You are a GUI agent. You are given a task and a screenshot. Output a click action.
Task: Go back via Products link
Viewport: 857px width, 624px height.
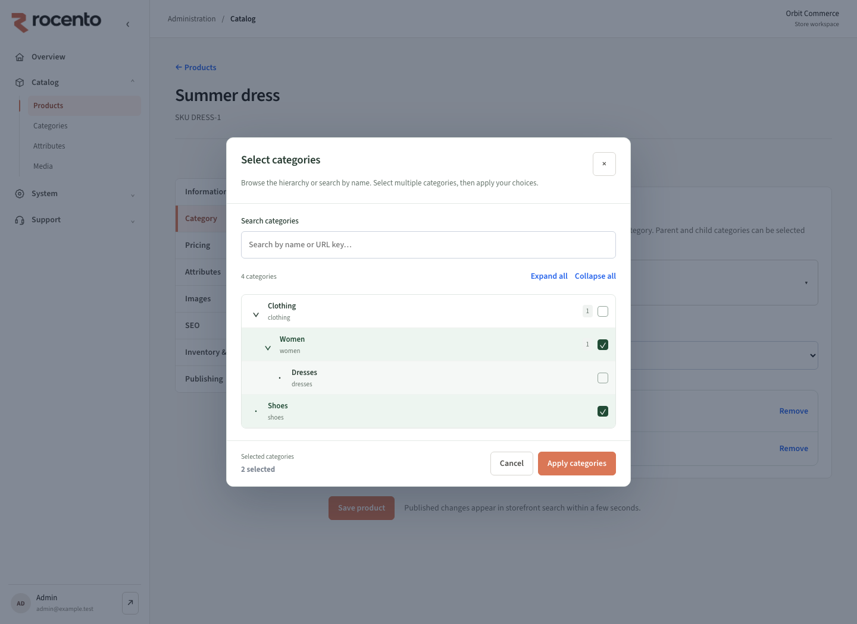(x=196, y=68)
